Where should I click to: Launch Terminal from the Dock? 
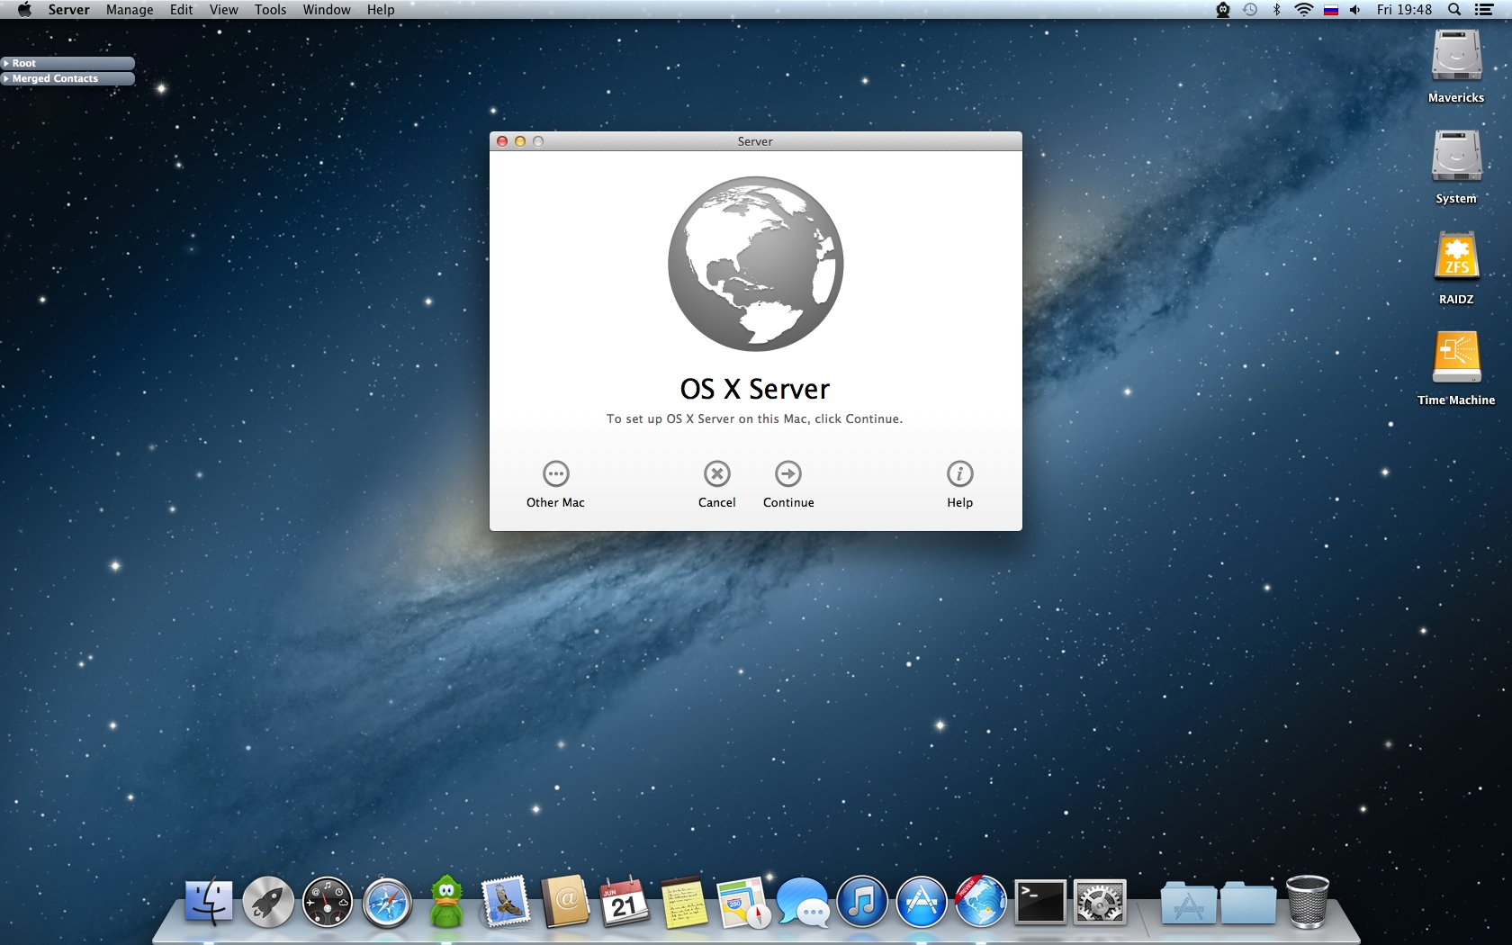pos(1039,903)
